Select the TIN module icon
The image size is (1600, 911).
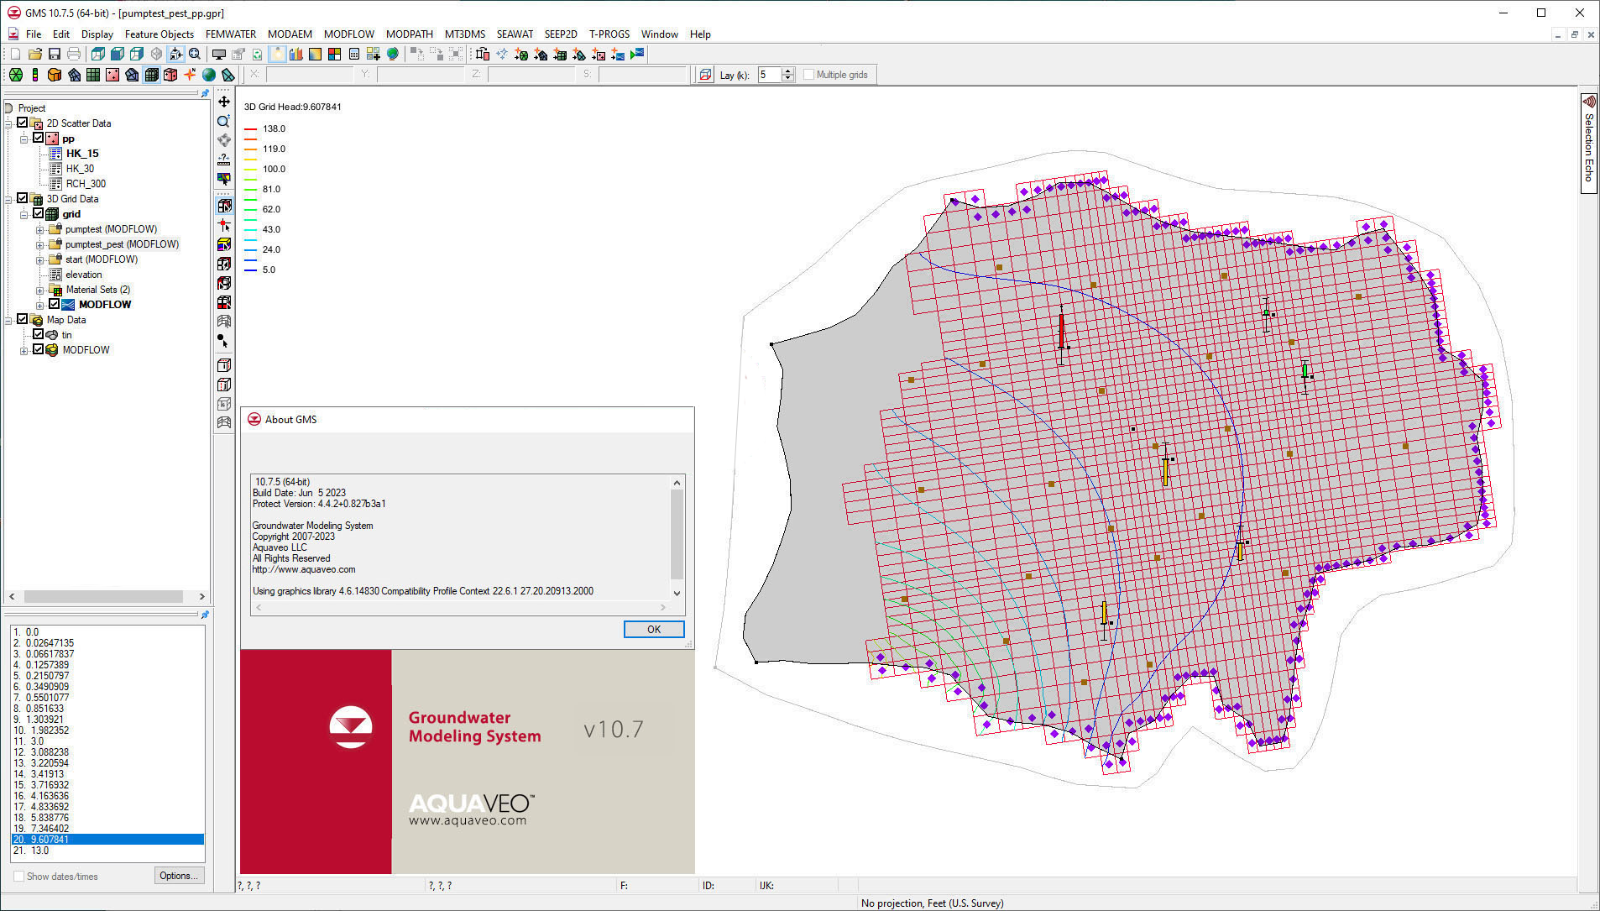point(15,75)
